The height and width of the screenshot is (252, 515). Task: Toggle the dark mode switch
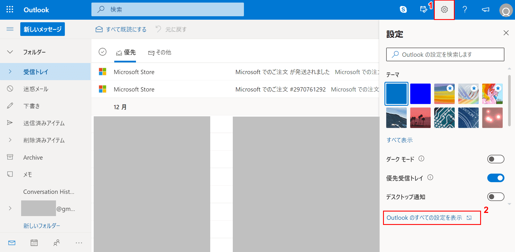[x=496, y=159]
